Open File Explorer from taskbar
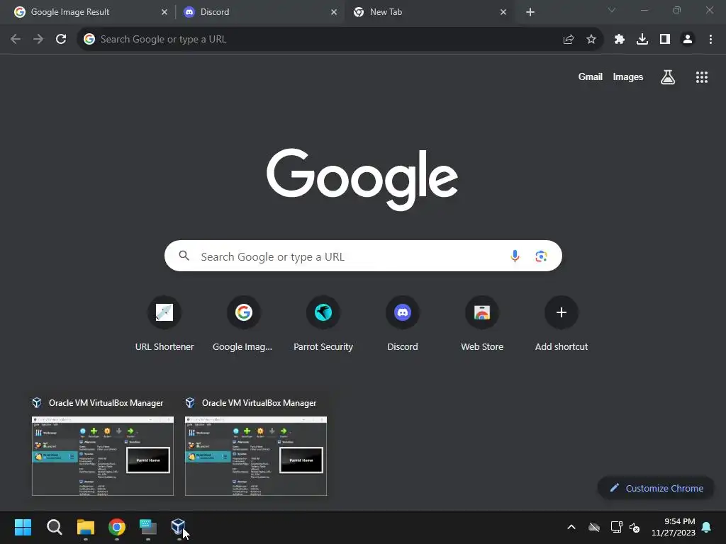The image size is (726, 544). pos(86,527)
